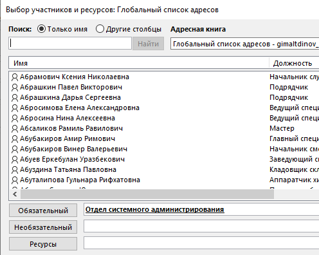The image size is (319, 255).
Task: Click the horizontal scrollbar thumb of the list
Action: (x=147, y=194)
